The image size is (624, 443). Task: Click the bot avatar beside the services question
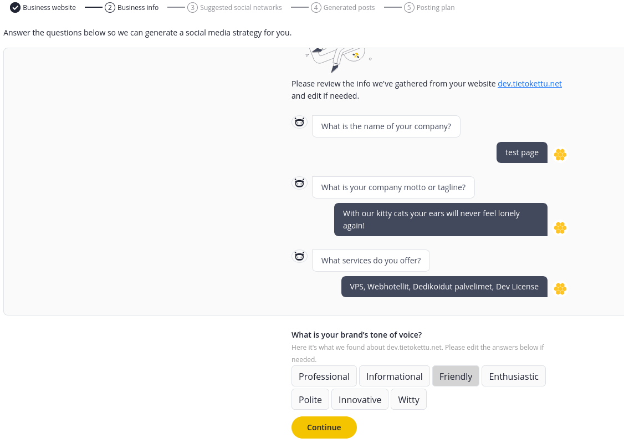point(299,256)
